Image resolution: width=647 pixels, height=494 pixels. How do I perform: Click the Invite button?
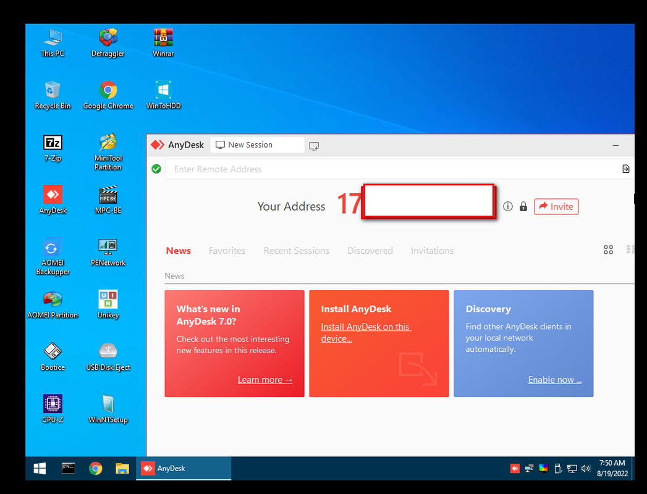coord(556,206)
